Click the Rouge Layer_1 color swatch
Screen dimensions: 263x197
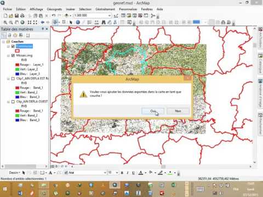click(18, 65)
